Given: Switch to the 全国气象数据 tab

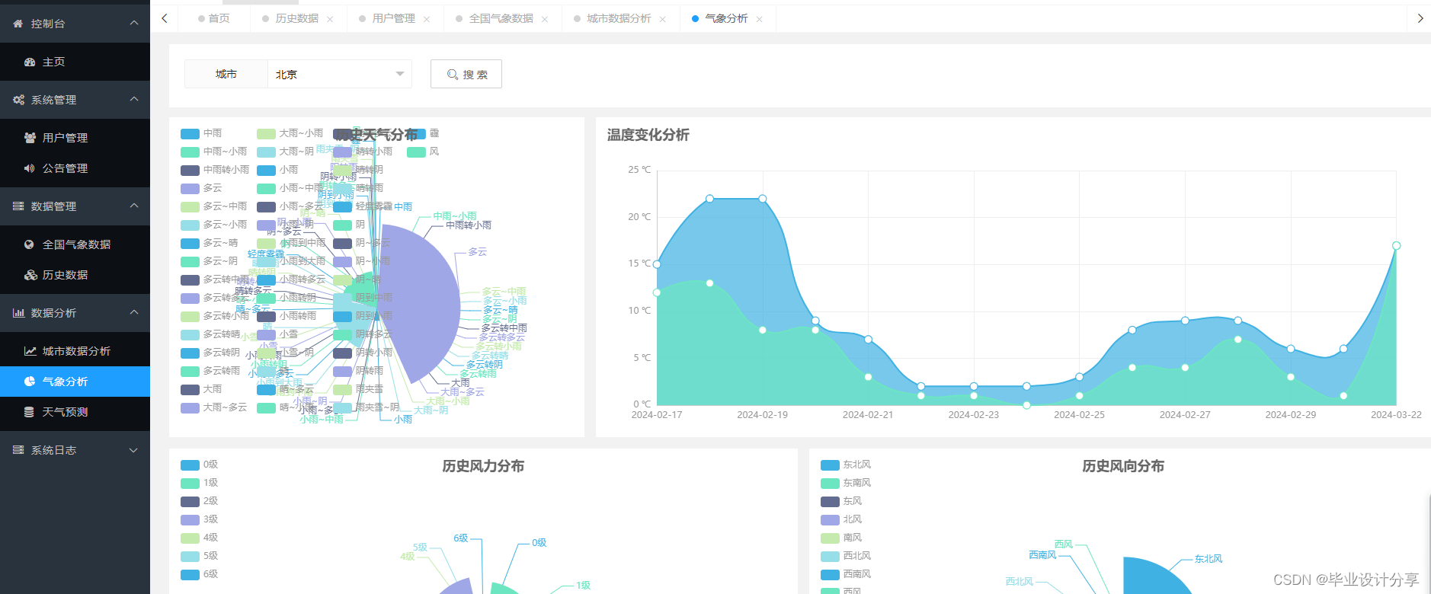Looking at the screenshot, I should click(501, 18).
